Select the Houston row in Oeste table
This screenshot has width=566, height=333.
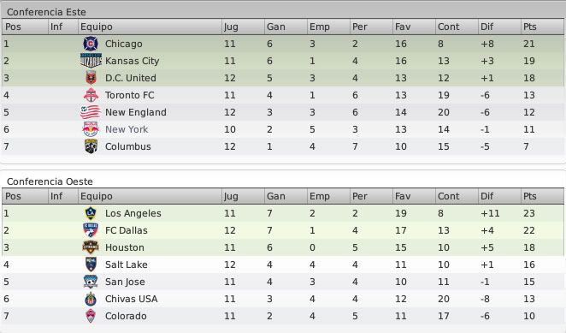[283, 247]
